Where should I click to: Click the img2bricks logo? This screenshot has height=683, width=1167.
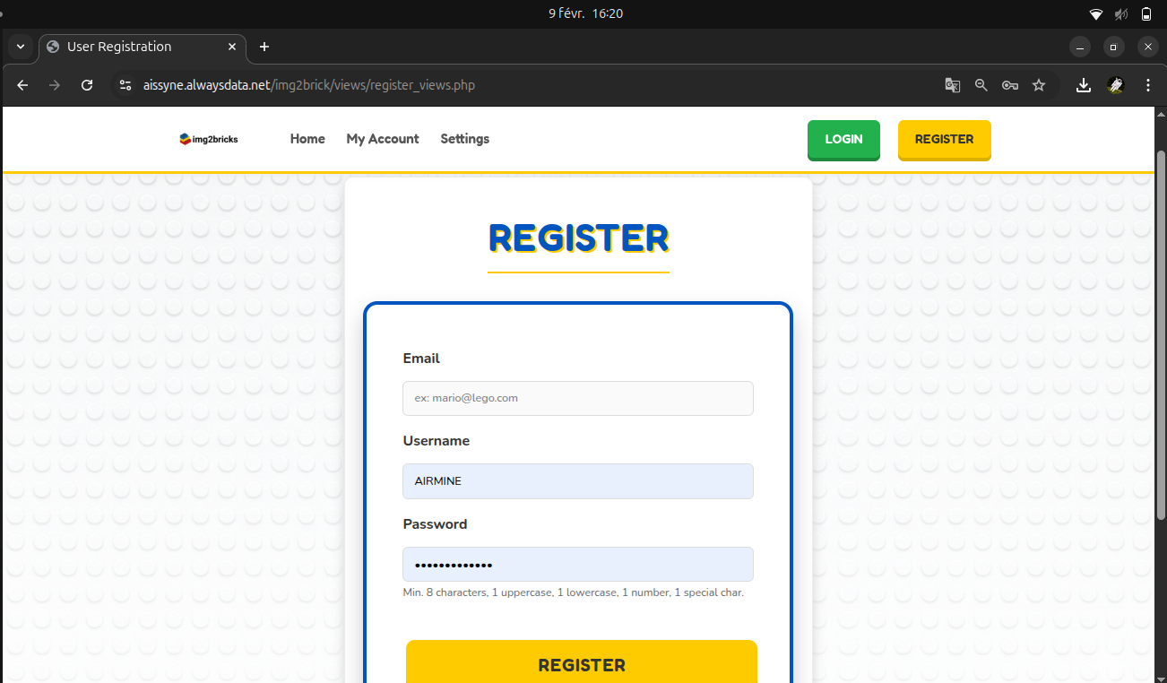point(209,139)
